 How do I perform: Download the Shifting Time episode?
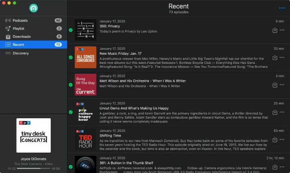point(275,140)
